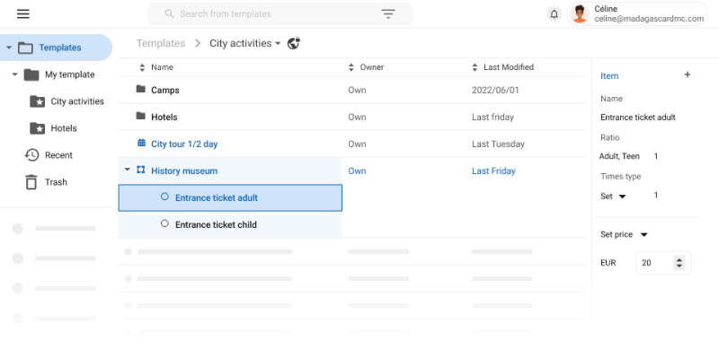Edit the Adult, Teen ratio value
This screenshot has width=719, height=350.
tap(656, 156)
